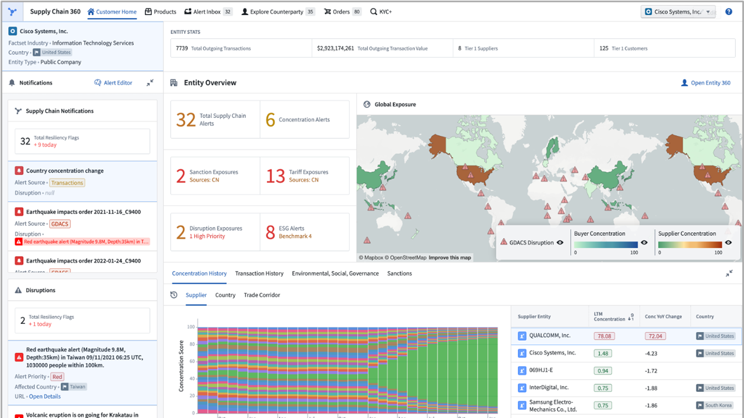This screenshot has width=744, height=418.
Task: Click the sort icon on LTM Concentration column
Action: (631, 317)
